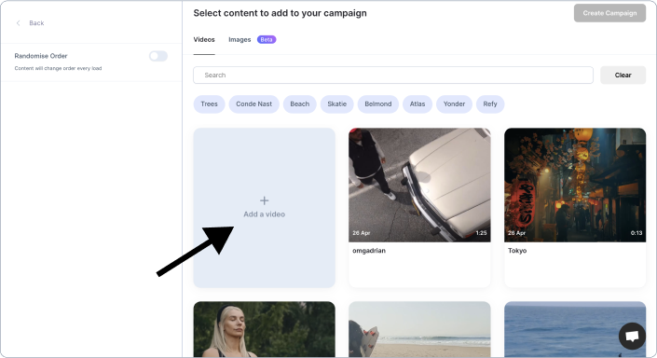Click the Beta badge next to Images

coord(267,39)
